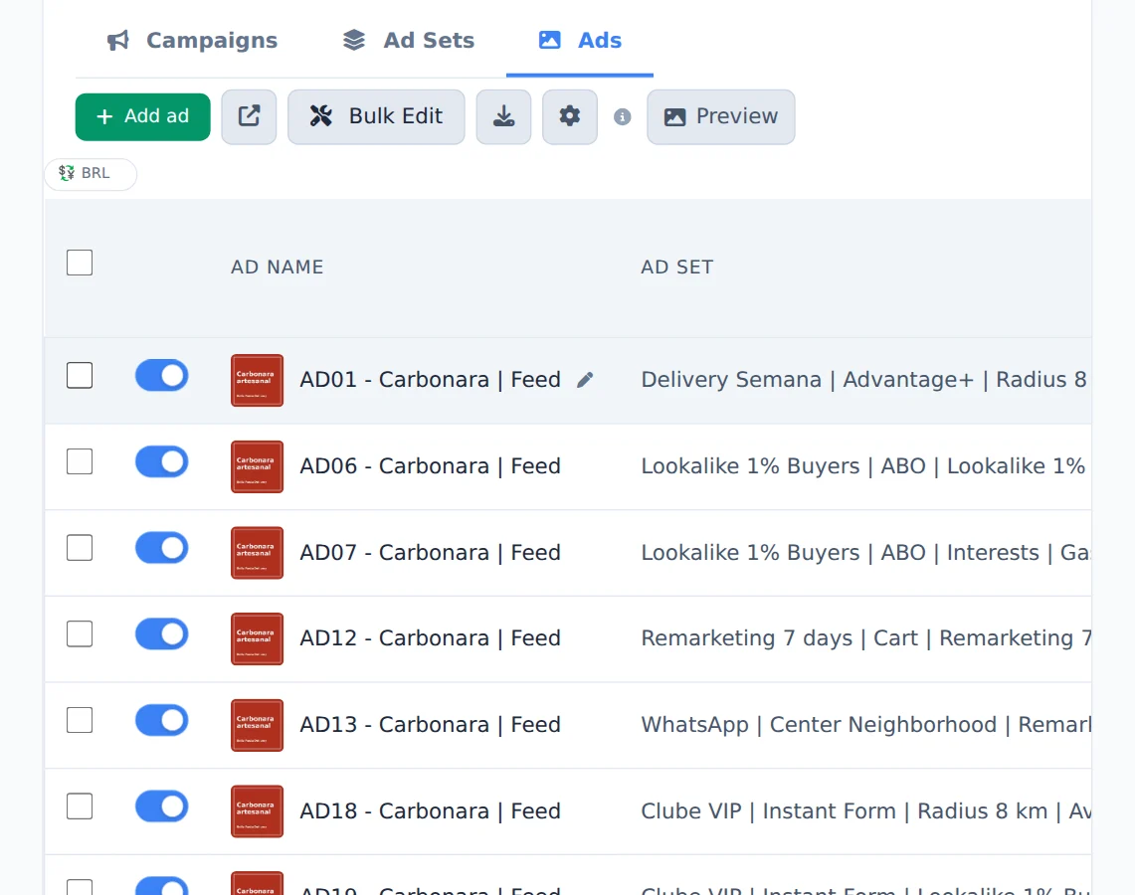This screenshot has width=1135, height=895.
Task: Toggle the select-all checkbox in header
Action: (x=80, y=263)
